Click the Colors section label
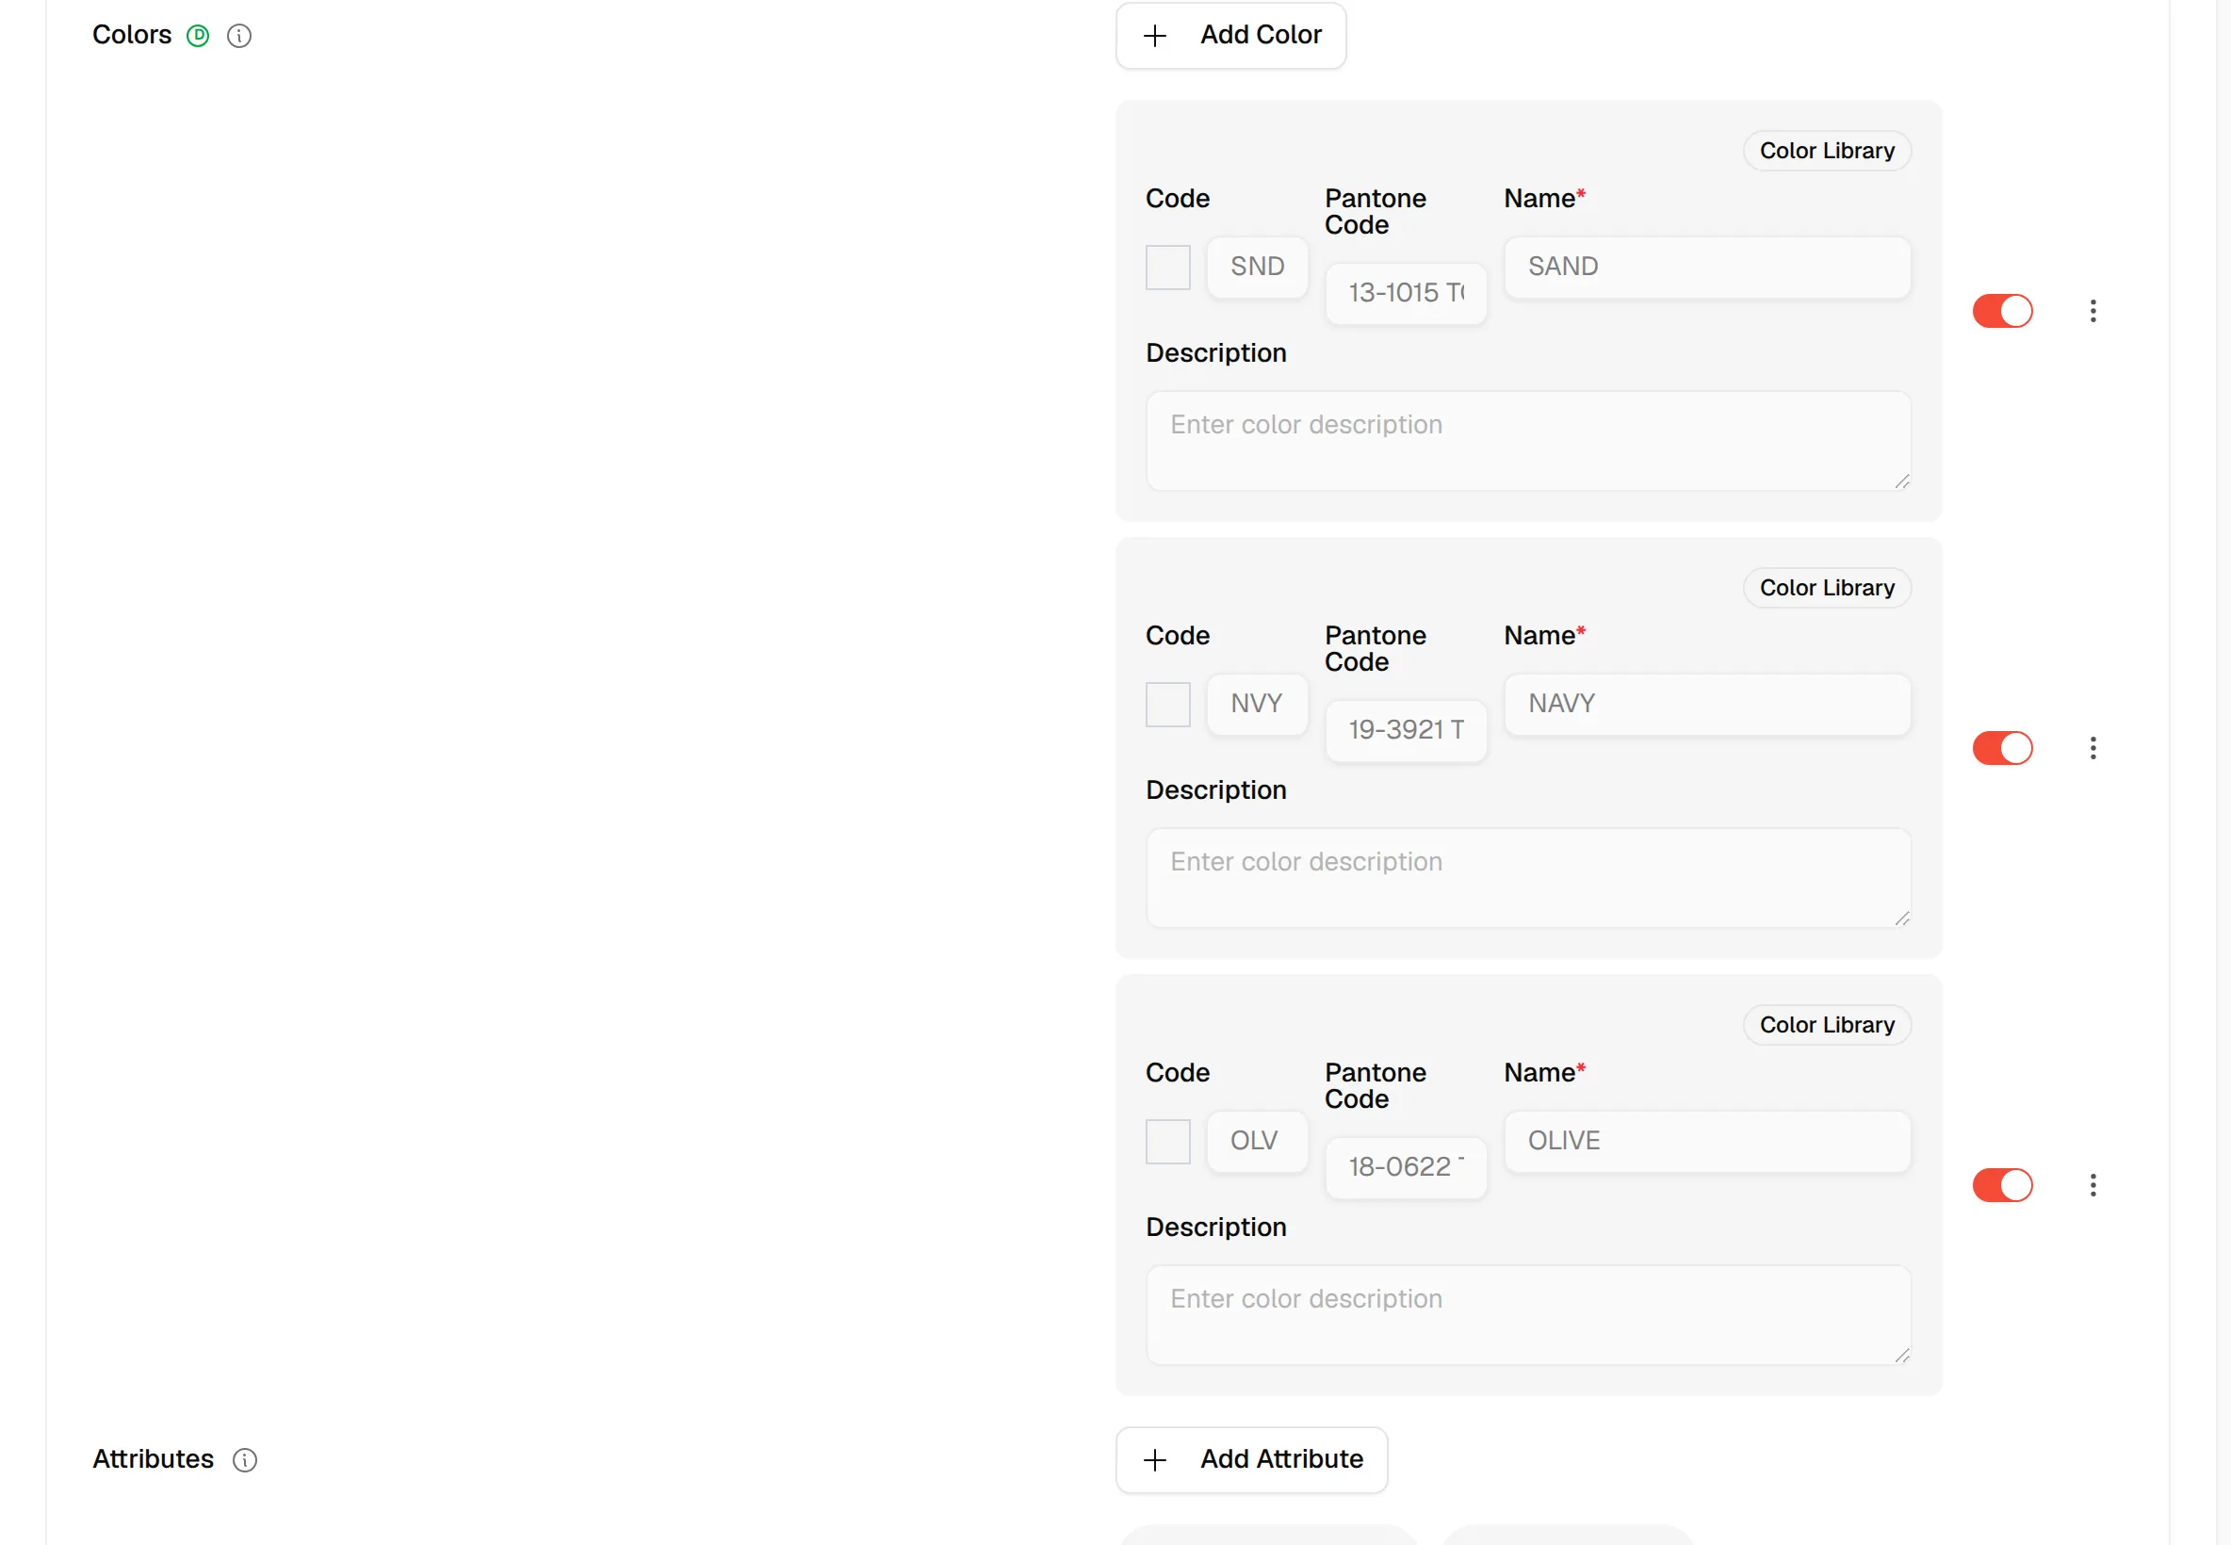 tap(132, 36)
